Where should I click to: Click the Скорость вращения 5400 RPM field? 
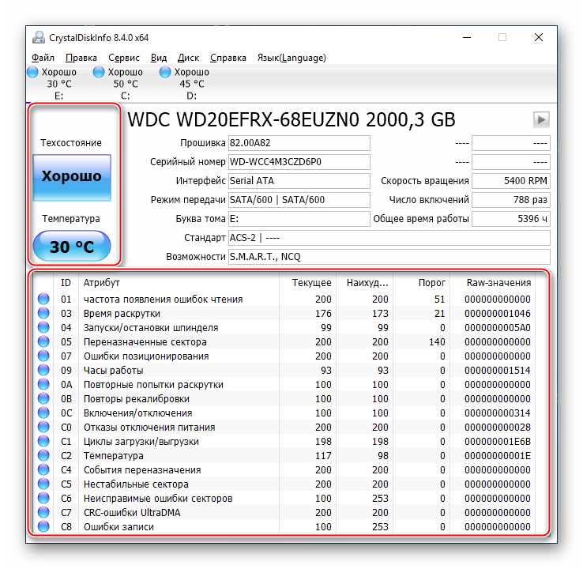[x=511, y=181]
